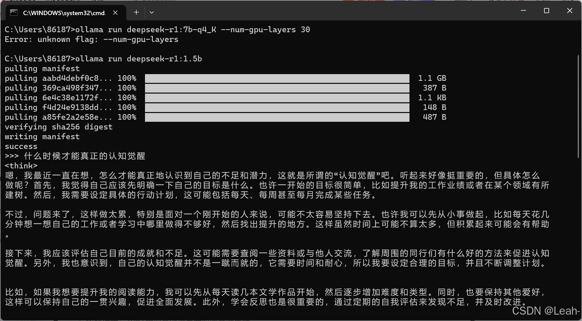
Task: Close the terminal window
Action: [570, 11]
